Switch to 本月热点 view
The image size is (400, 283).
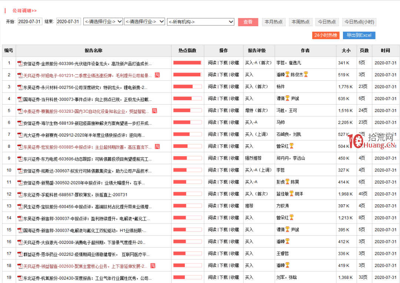pos(274,22)
